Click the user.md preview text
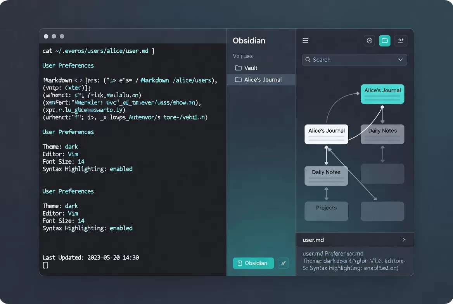The height and width of the screenshot is (304, 453). (354, 261)
